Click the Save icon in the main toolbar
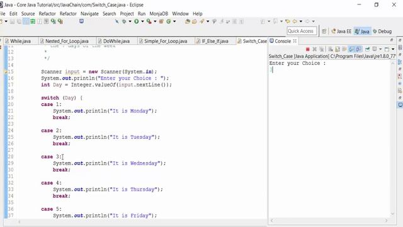 [x=12, y=21]
